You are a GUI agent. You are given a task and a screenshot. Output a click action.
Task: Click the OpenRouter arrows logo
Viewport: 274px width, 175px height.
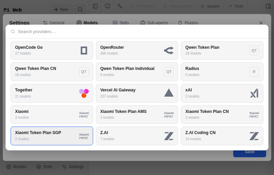pyautogui.click(x=169, y=50)
